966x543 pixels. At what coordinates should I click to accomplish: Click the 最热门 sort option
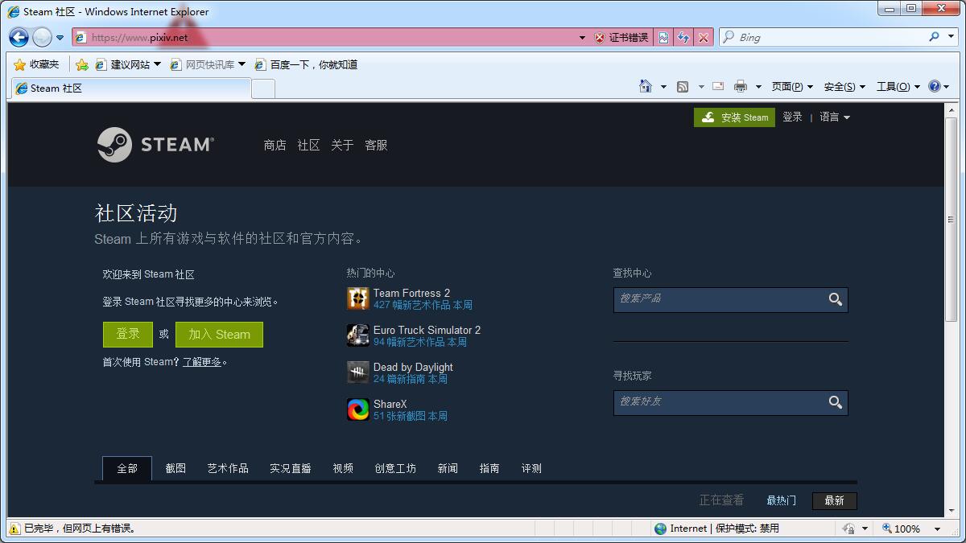pyautogui.click(x=781, y=500)
